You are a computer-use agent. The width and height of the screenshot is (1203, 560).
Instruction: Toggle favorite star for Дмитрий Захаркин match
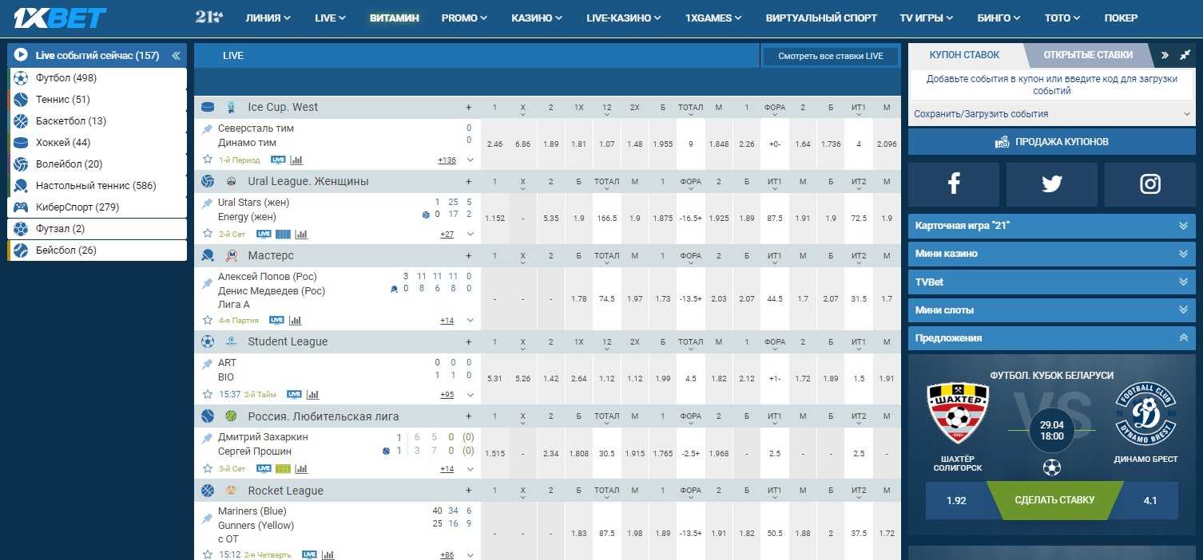[208, 469]
